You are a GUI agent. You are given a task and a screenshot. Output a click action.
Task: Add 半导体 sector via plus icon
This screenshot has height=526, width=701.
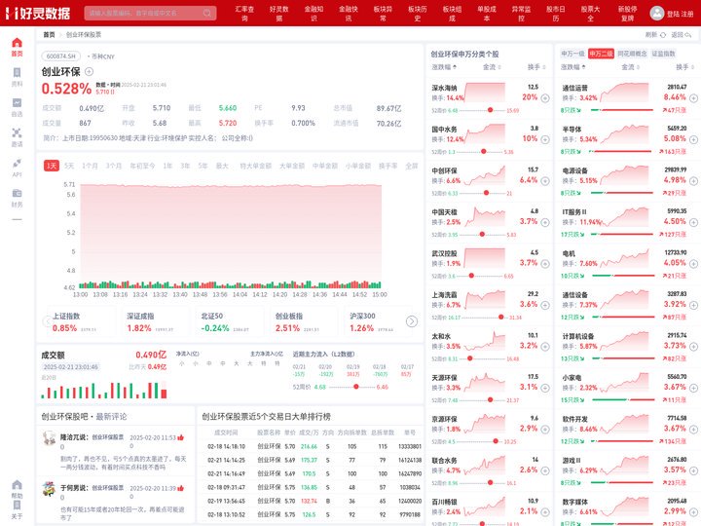[x=693, y=139]
